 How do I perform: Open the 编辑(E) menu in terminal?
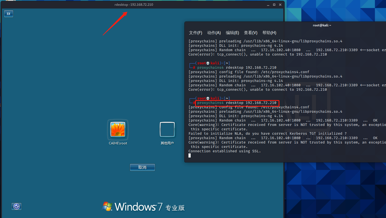(x=232, y=33)
